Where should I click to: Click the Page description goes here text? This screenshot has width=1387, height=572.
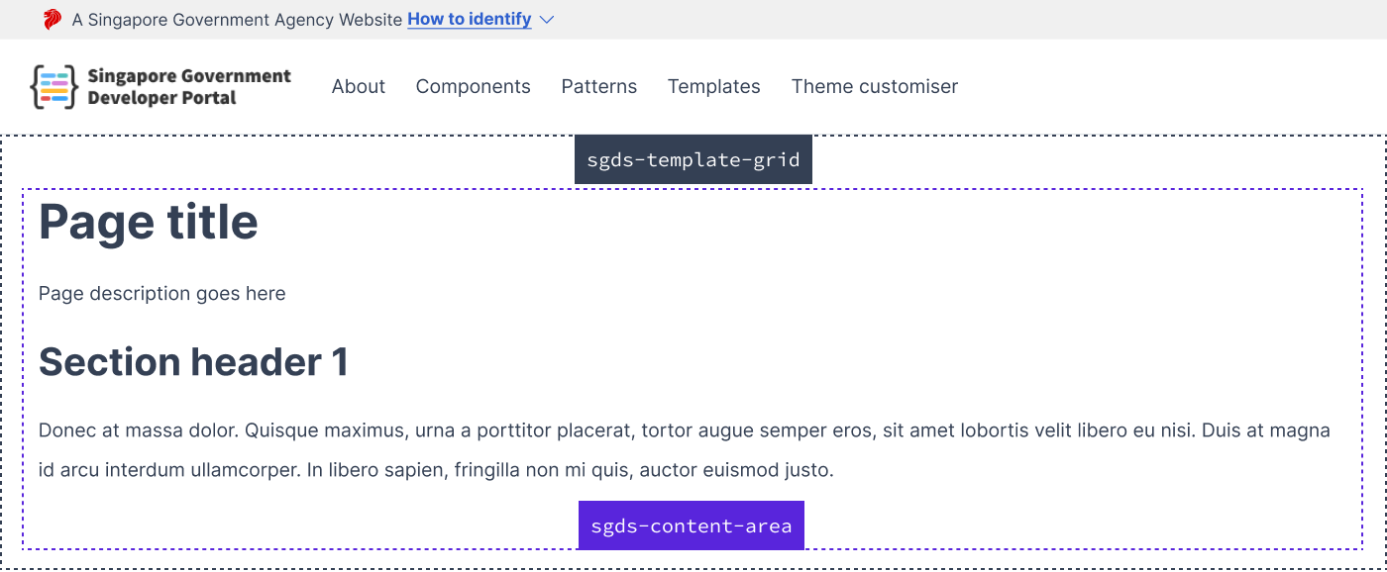(162, 294)
